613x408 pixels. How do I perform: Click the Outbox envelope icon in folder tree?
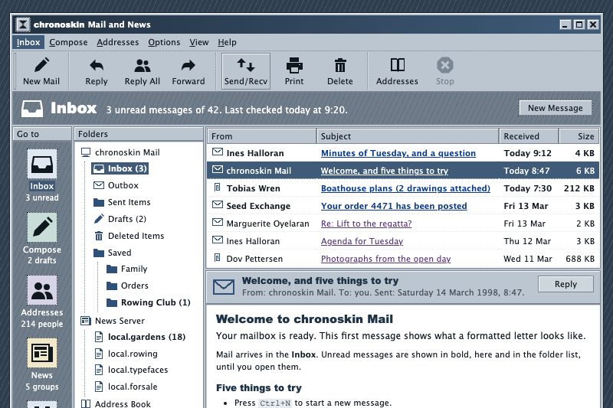point(99,185)
